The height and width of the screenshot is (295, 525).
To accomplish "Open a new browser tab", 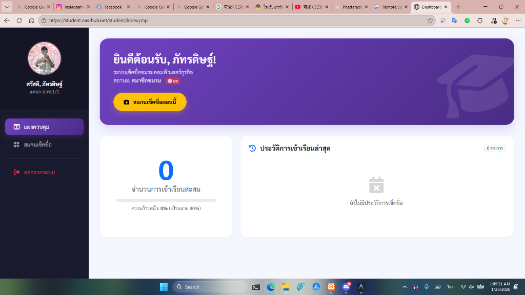I will pyautogui.click(x=458, y=7).
